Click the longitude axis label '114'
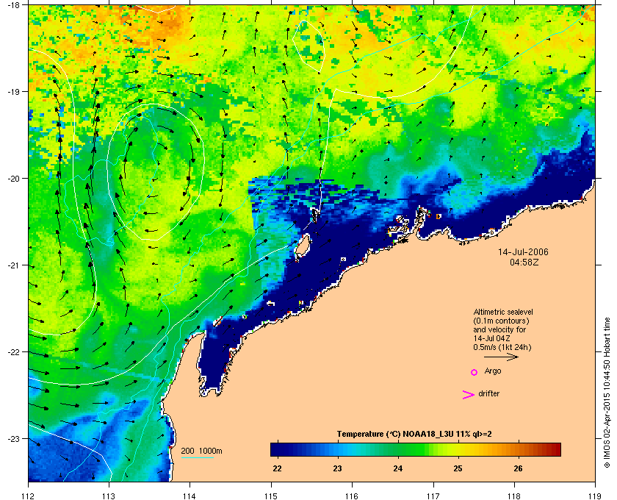Image resolution: width=617 pixels, height=500 pixels. [190, 496]
